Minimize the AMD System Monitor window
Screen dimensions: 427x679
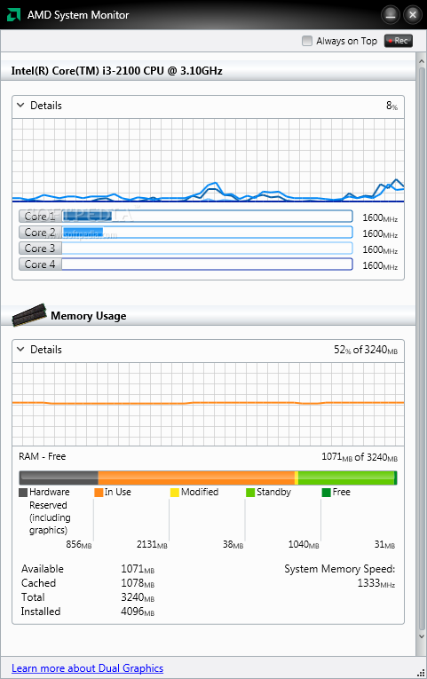pos(391,15)
